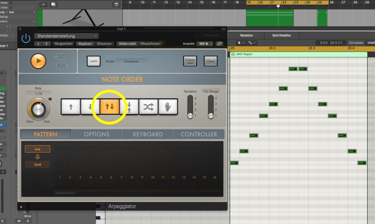Screen dimensions: 375x224
Task: Expand the plug-in disclosure triangle at bottom
Action: (x=21, y=206)
